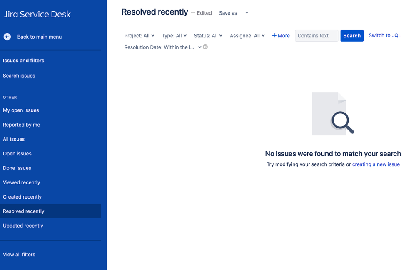Open the Type: All dropdown
The image size is (416, 270).
[174, 36]
